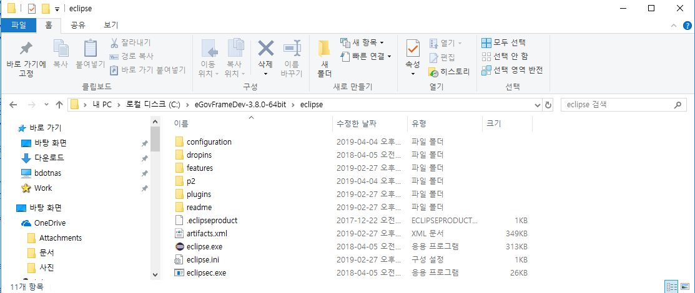Select the readme folder
Image resolution: width=695 pixels, height=293 pixels.
pos(194,207)
